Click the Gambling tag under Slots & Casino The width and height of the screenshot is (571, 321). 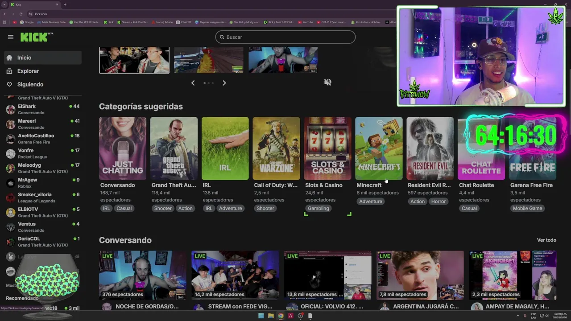319,208
